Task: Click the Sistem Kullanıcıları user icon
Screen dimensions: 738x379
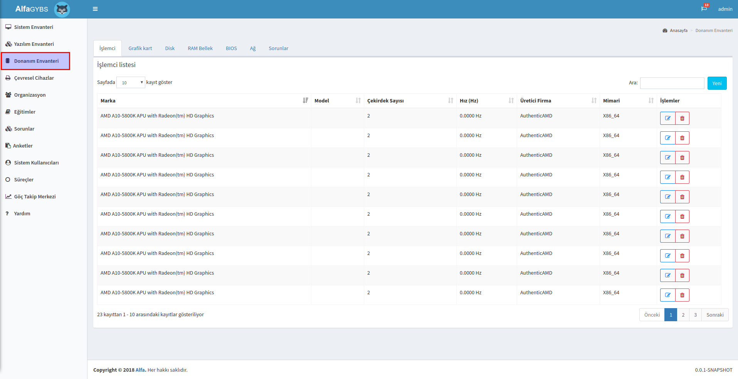Action: pyautogui.click(x=8, y=163)
